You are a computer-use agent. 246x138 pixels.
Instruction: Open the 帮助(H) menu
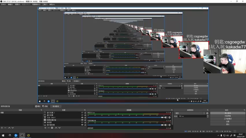[x=52, y=4]
